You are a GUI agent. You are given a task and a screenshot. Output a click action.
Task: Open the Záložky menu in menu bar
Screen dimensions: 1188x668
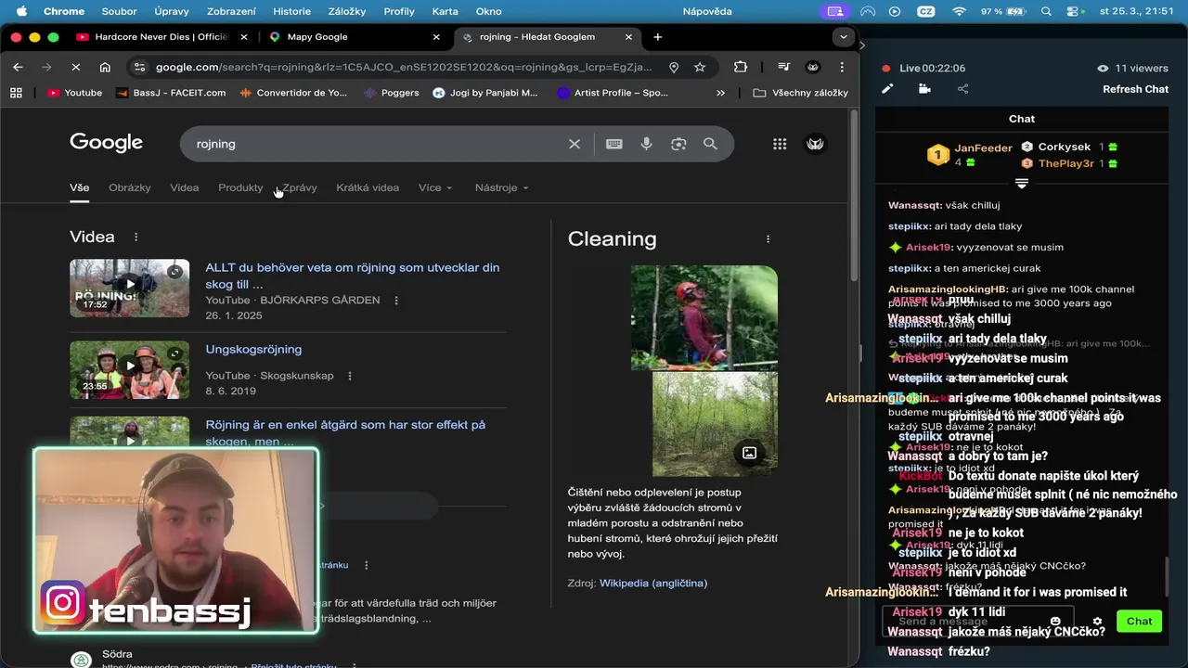[347, 11]
